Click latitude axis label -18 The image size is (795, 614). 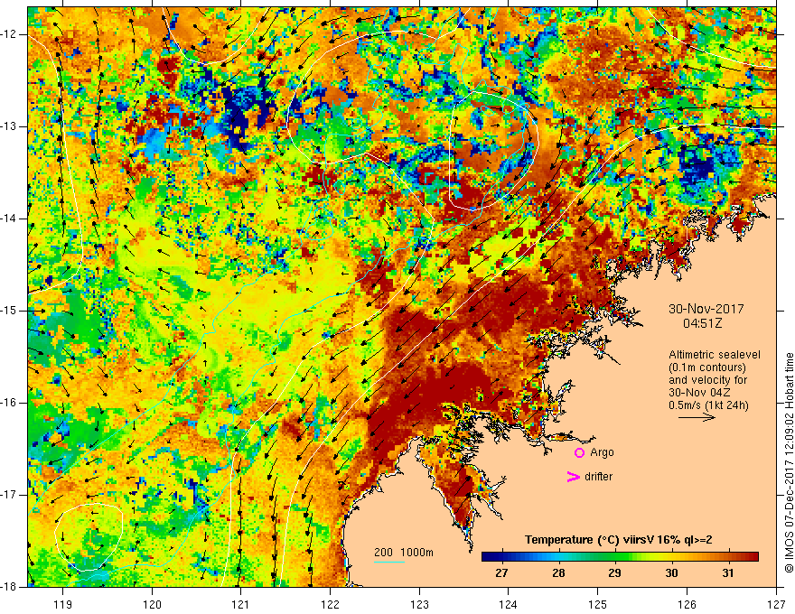(9, 587)
